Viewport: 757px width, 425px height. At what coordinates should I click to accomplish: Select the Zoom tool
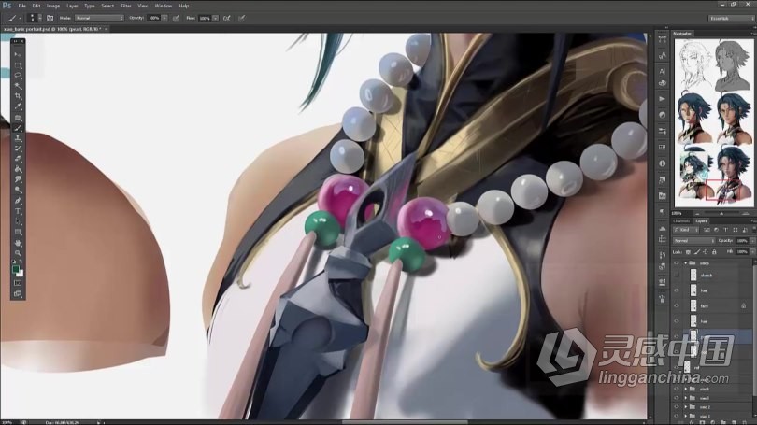click(18, 253)
